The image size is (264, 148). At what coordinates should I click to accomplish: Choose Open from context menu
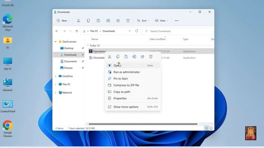(x=133, y=65)
